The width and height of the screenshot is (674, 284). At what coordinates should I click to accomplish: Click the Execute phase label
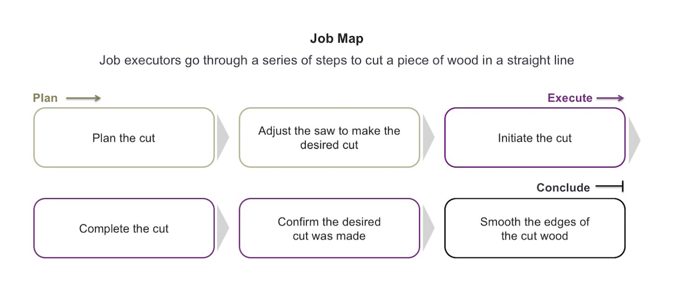(570, 98)
